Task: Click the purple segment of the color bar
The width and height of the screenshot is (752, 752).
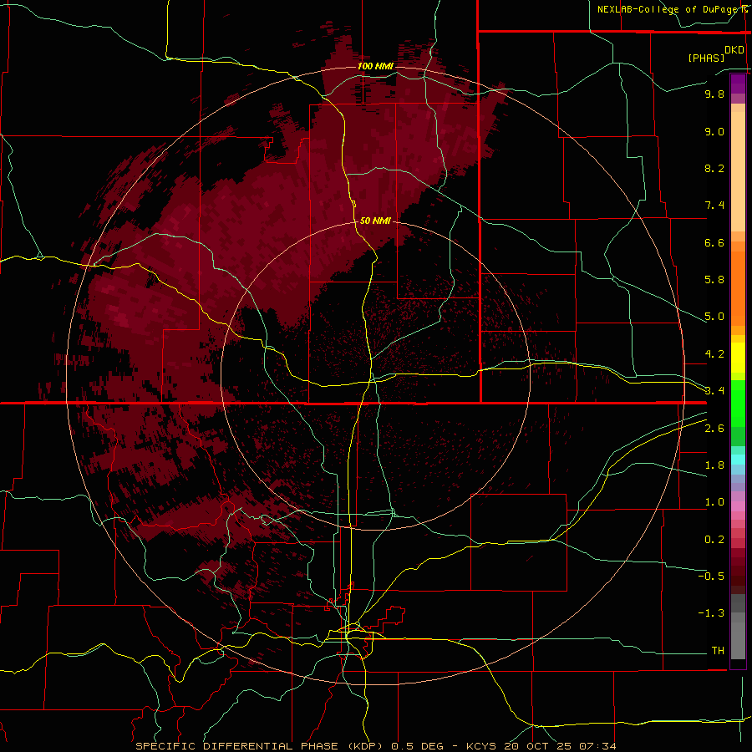Action: click(x=738, y=84)
